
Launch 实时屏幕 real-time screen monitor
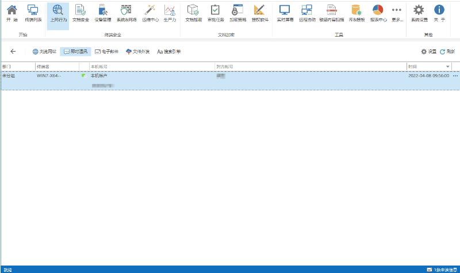285,13
